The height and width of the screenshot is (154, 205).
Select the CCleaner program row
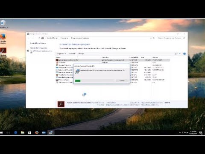113,62
